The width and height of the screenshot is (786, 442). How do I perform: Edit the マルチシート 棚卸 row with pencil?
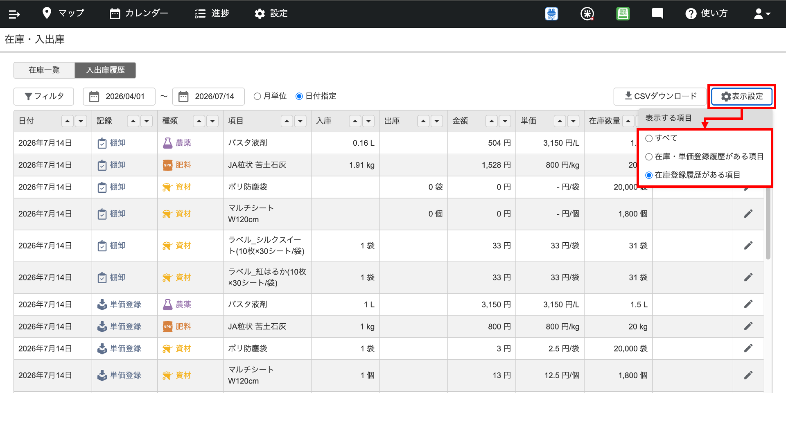coord(748,214)
